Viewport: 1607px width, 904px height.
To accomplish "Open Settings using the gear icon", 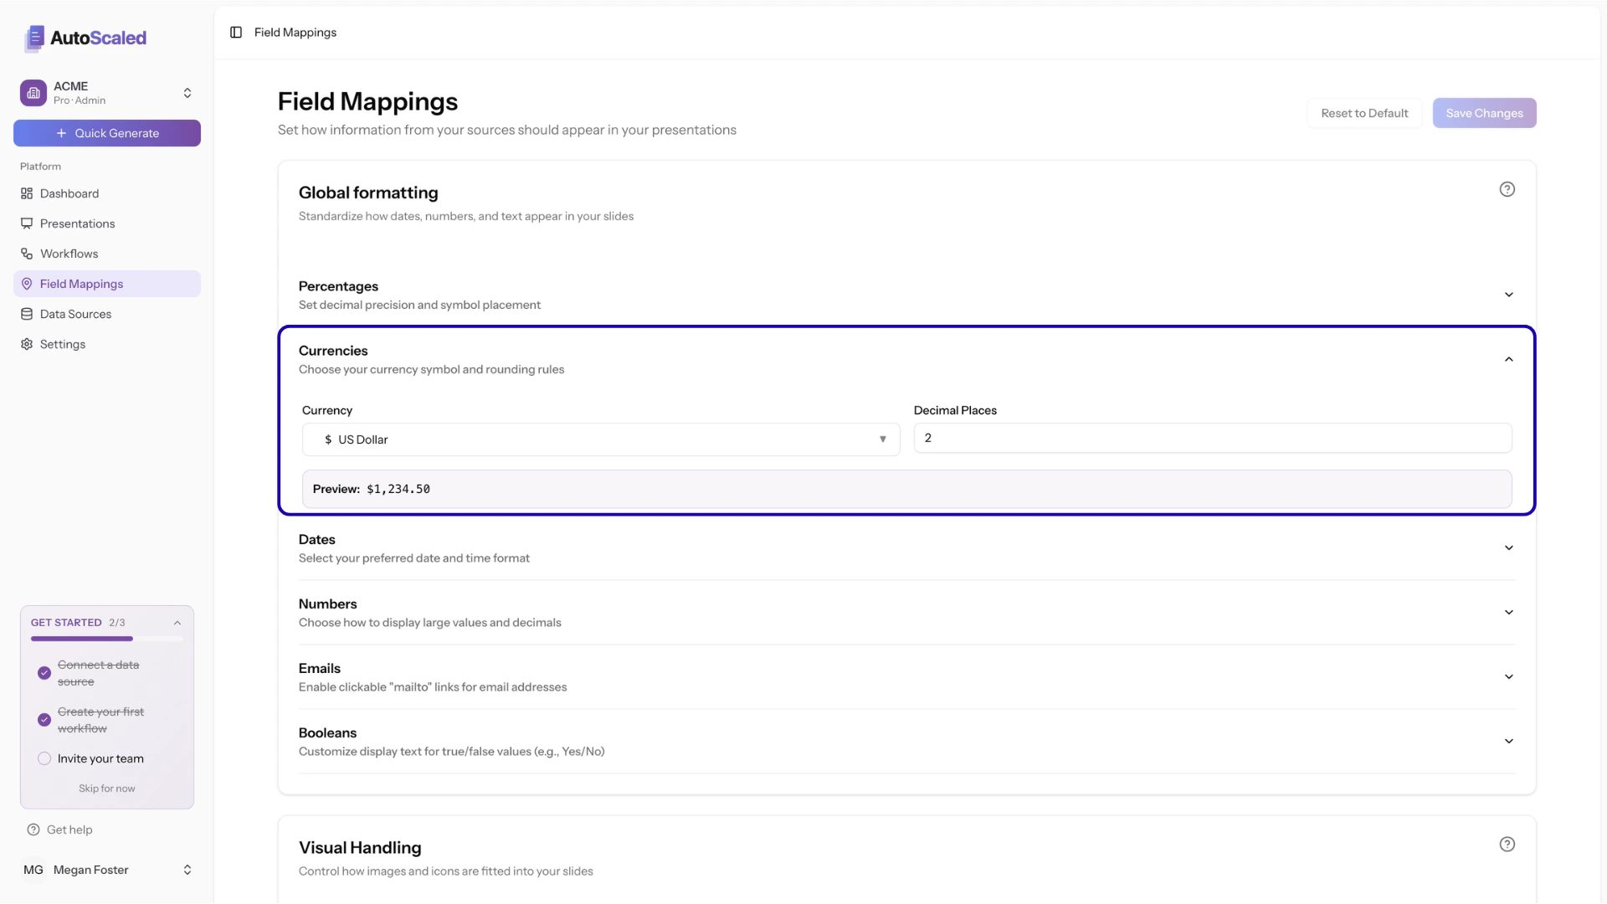I will pos(27,344).
